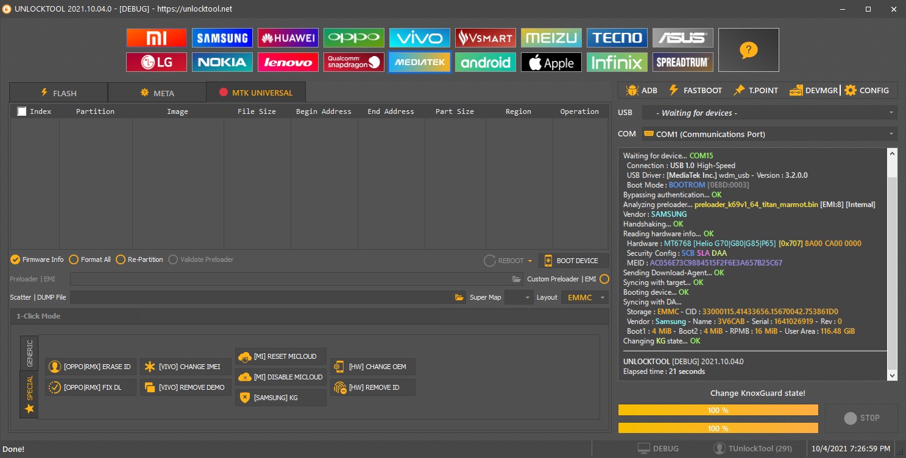Open the Super Map dropdown
This screenshot has width=906, height=458.
point(518,297)
